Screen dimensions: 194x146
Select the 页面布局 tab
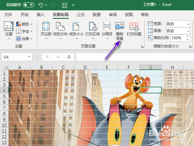pos(61,15)
